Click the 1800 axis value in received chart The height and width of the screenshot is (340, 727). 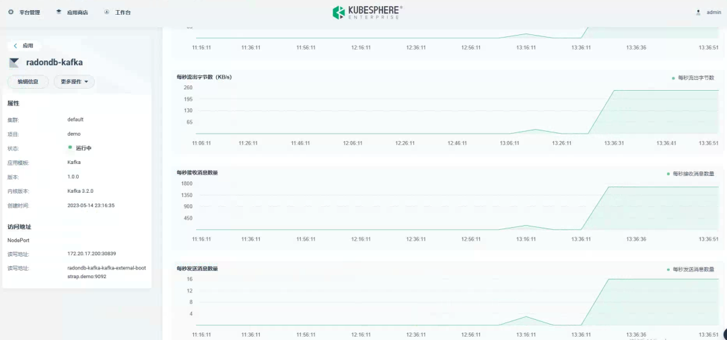(x=186, y=183)
